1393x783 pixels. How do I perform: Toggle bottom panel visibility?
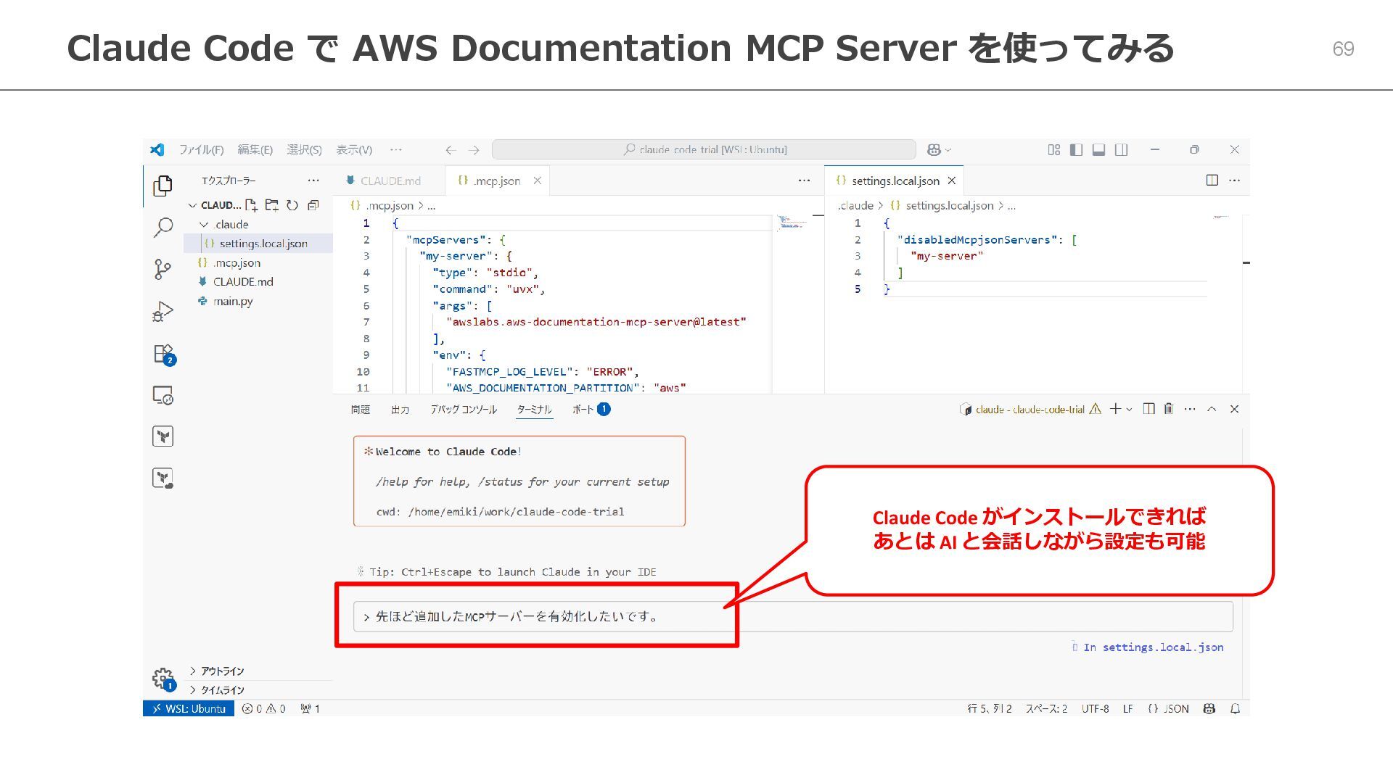pyautogui.click(x=1099, y=149)
